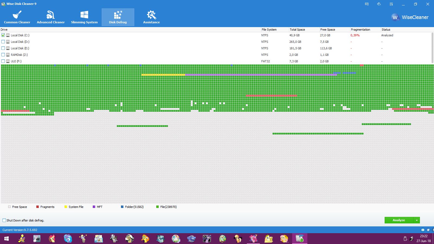This screenshot has height=244, width=434.
Task: Click the File System column header
Action: point(275,30)
